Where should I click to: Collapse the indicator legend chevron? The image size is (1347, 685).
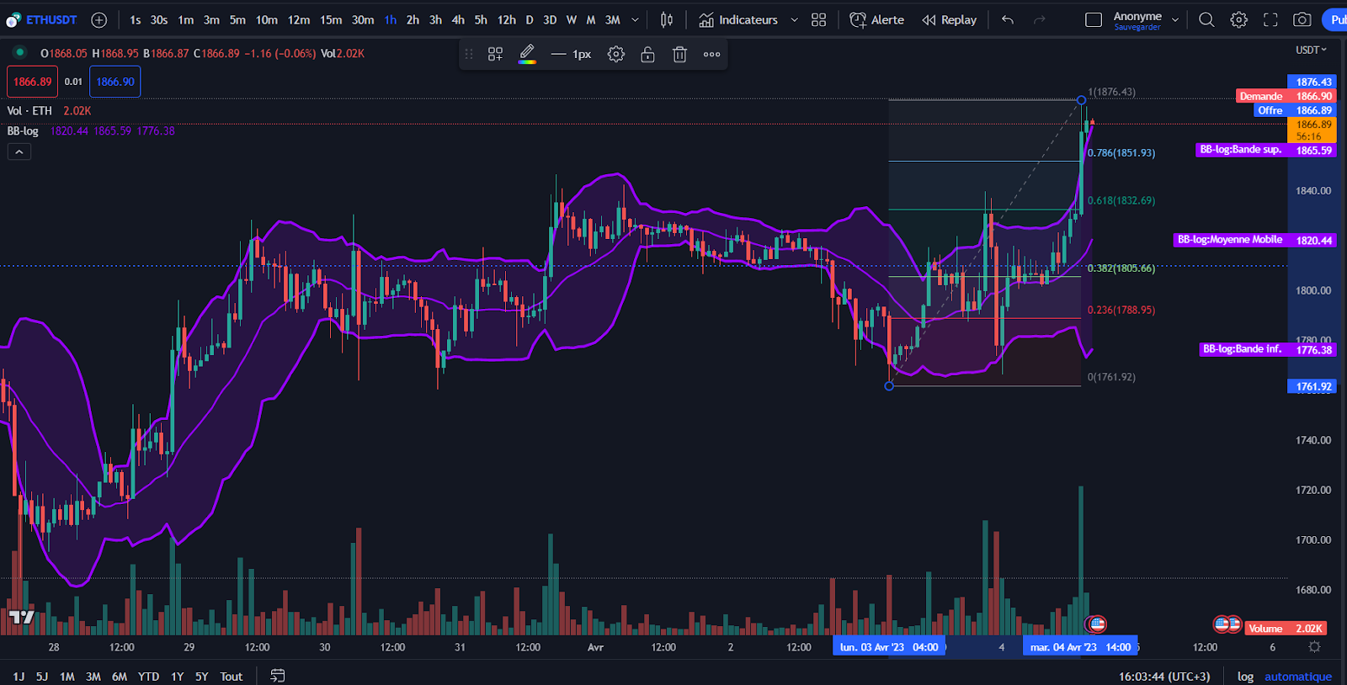click(x=19, y=151)
